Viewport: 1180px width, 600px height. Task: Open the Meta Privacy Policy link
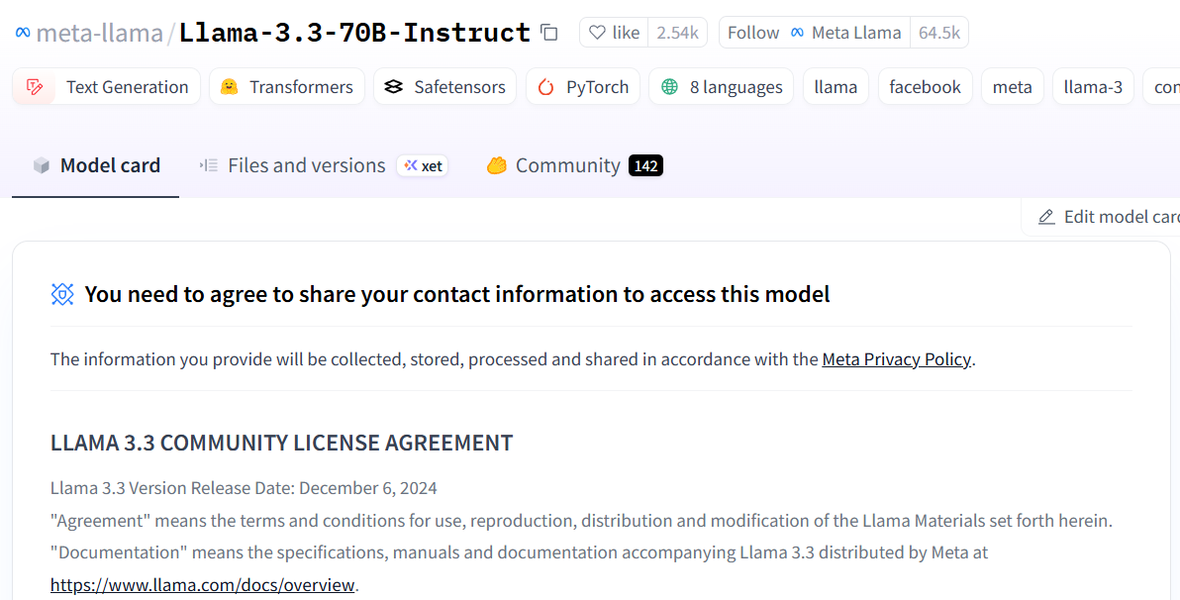point(896,359)
